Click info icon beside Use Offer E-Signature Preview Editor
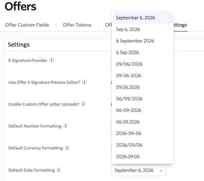 point(84,82)
